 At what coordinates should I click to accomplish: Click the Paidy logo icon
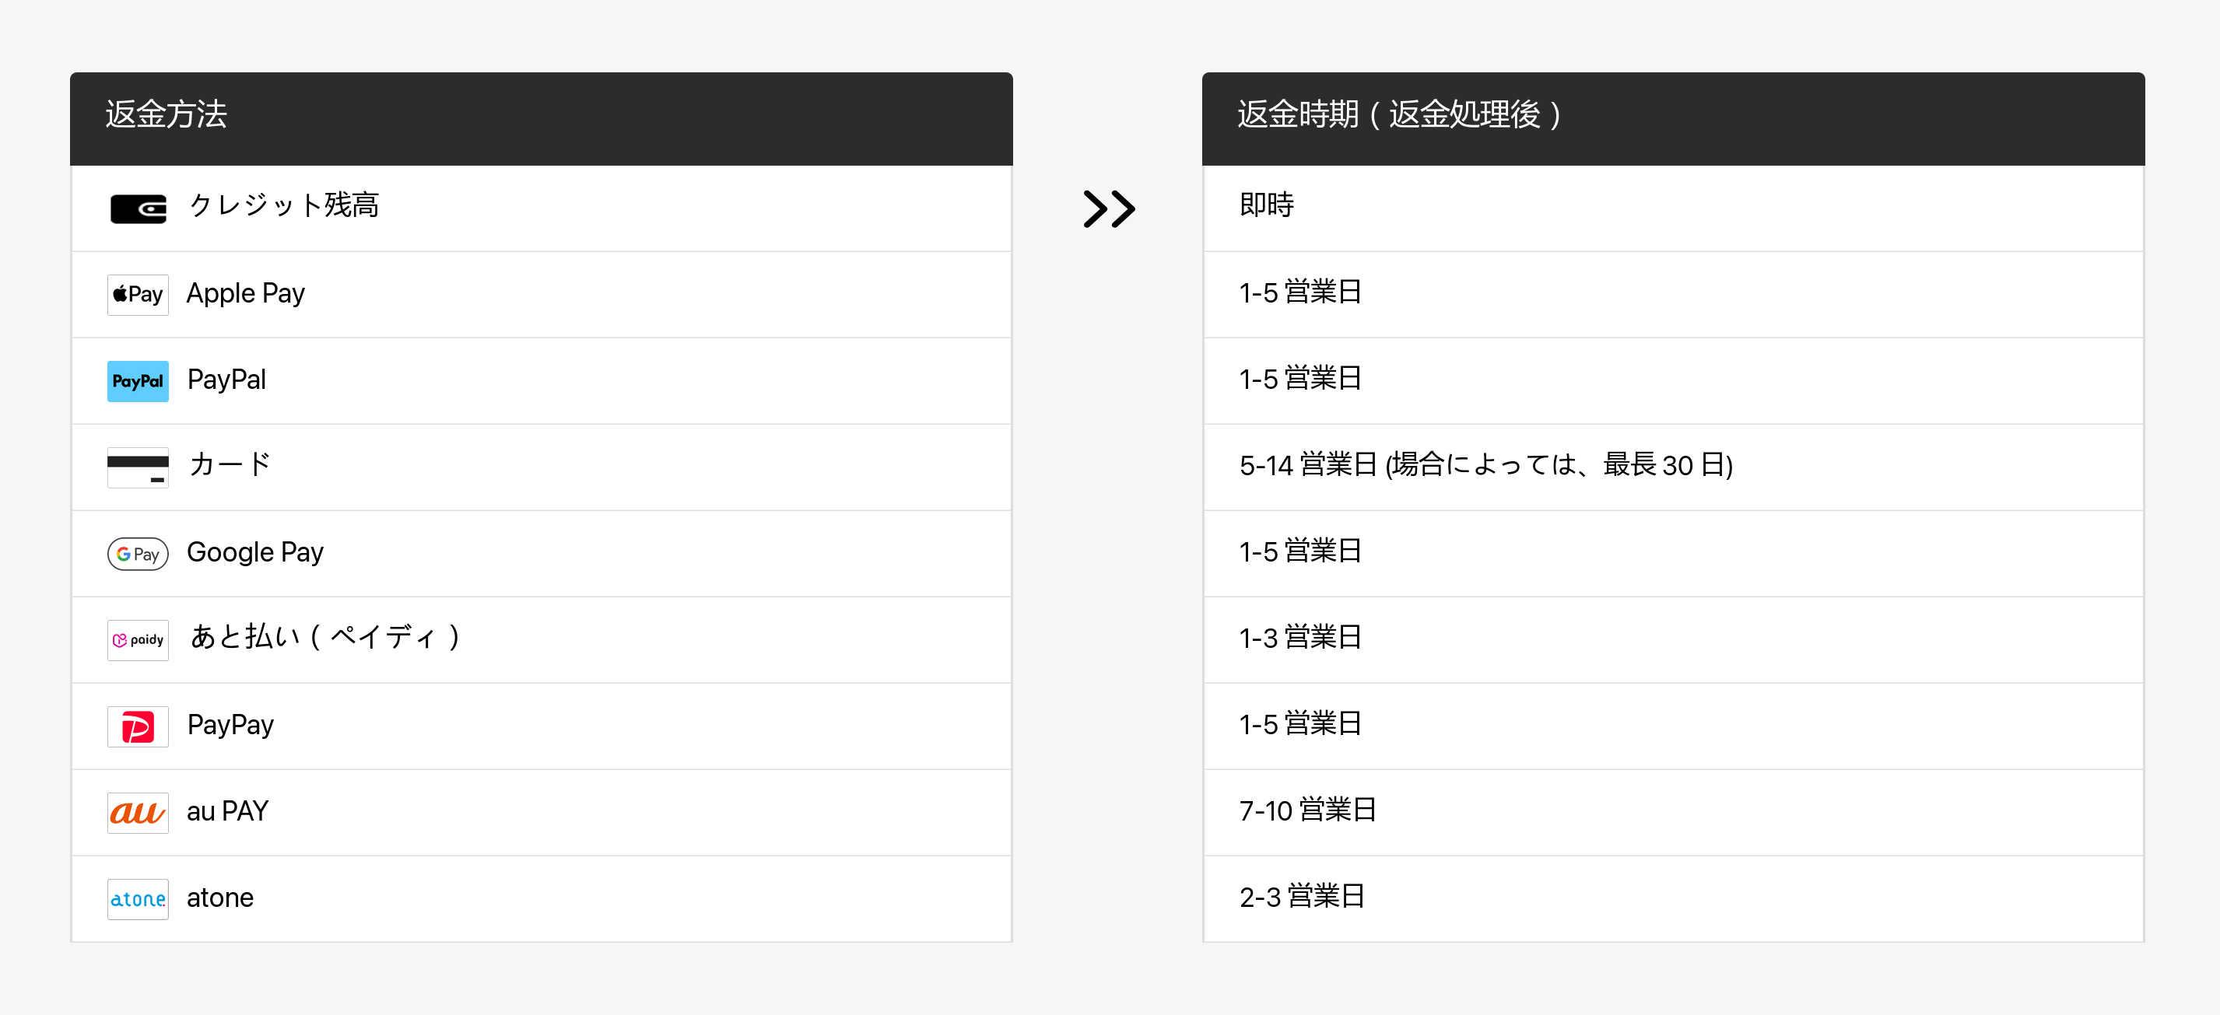pyautogui.click(x=138, y=639)
